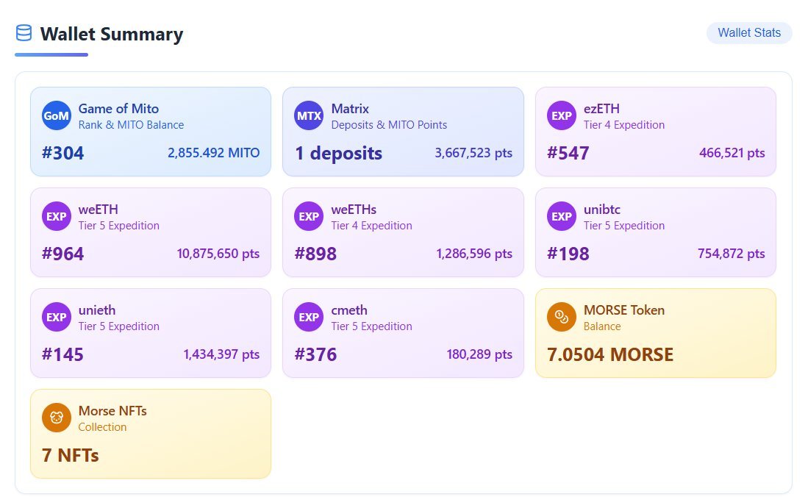Screen dimensions: 808x497
Task: Click the #376 rank value
Action: [x=315, y=354]
